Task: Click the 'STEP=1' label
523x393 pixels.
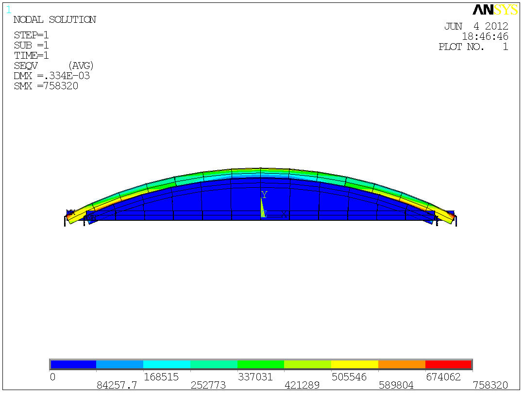Action: [31, 35]
